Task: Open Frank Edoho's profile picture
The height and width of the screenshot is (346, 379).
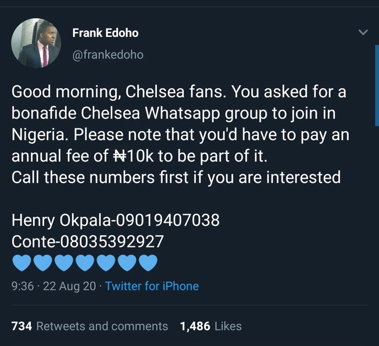Action: pos(36,43)
